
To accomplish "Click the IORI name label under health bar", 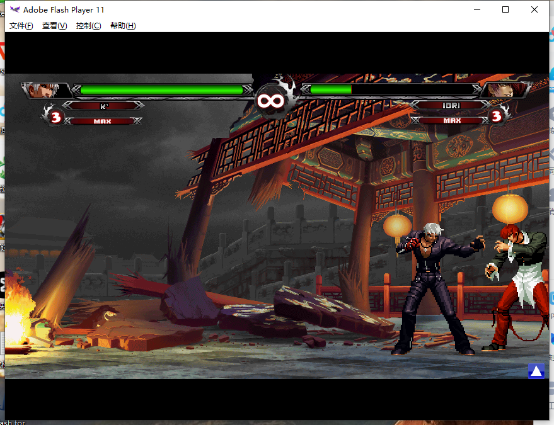I will pos(451,106).
